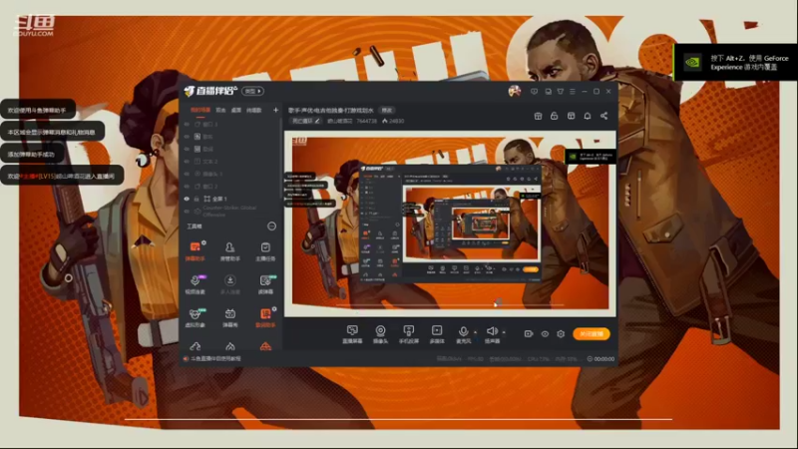Open the notification bell icon
The width and height of the screenshot is (798, 449).
tap(588, 116)
